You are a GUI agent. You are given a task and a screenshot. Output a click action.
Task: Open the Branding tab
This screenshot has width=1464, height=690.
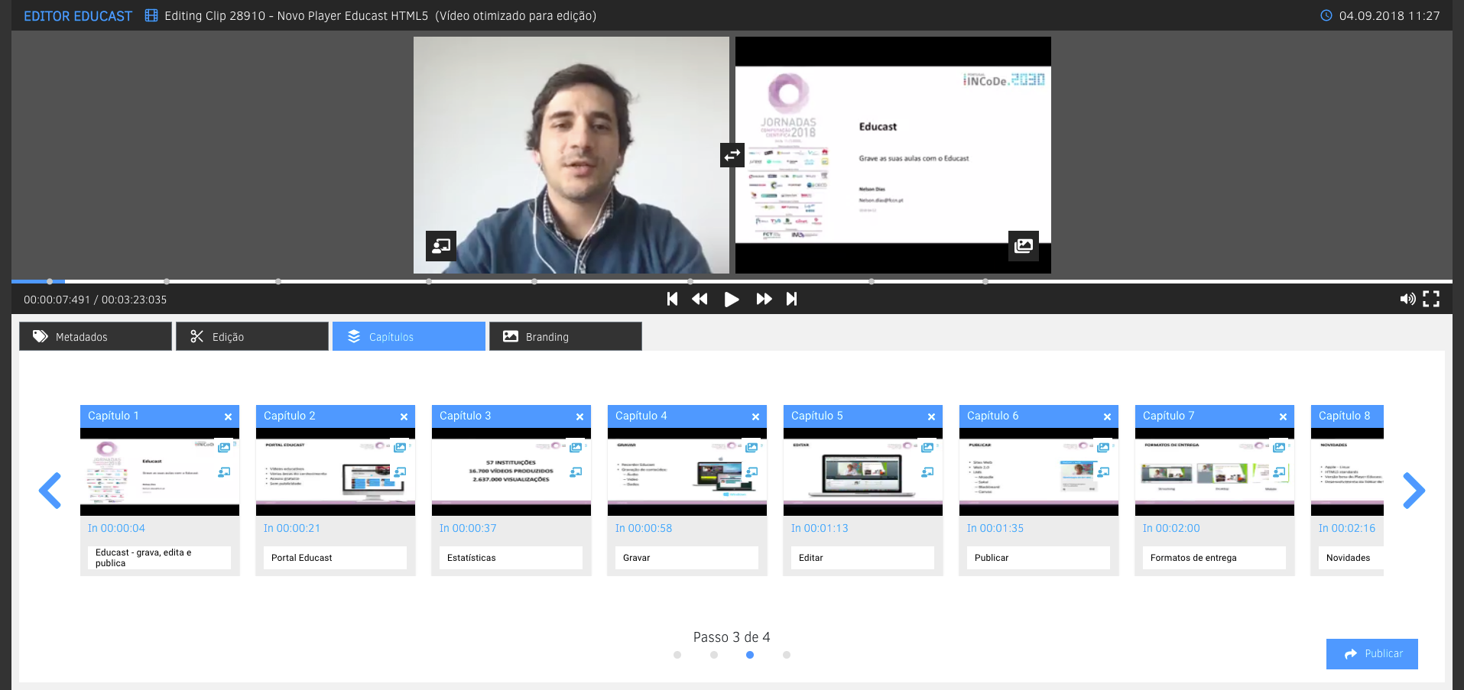click(566, 336)
